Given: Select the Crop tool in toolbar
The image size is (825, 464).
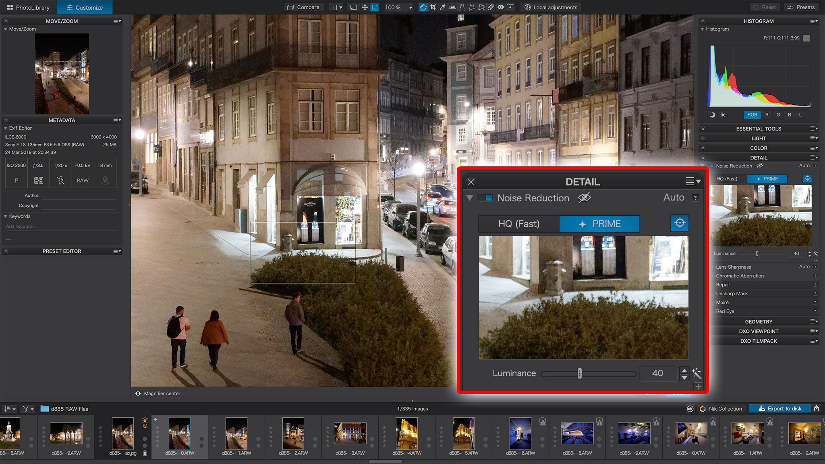Looking at the screenshot, I should (433, 7).
